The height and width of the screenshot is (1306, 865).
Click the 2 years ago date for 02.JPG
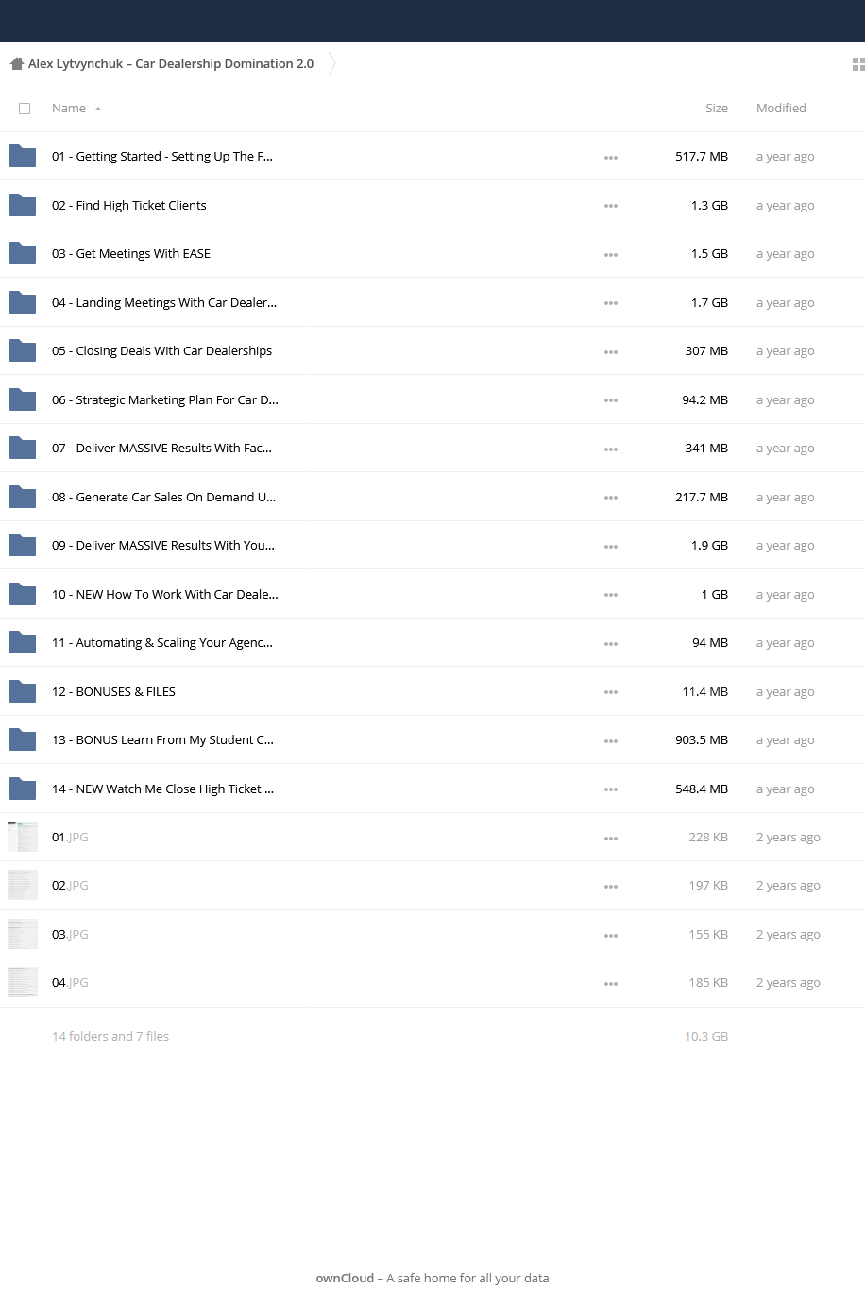tap(789, 886)
